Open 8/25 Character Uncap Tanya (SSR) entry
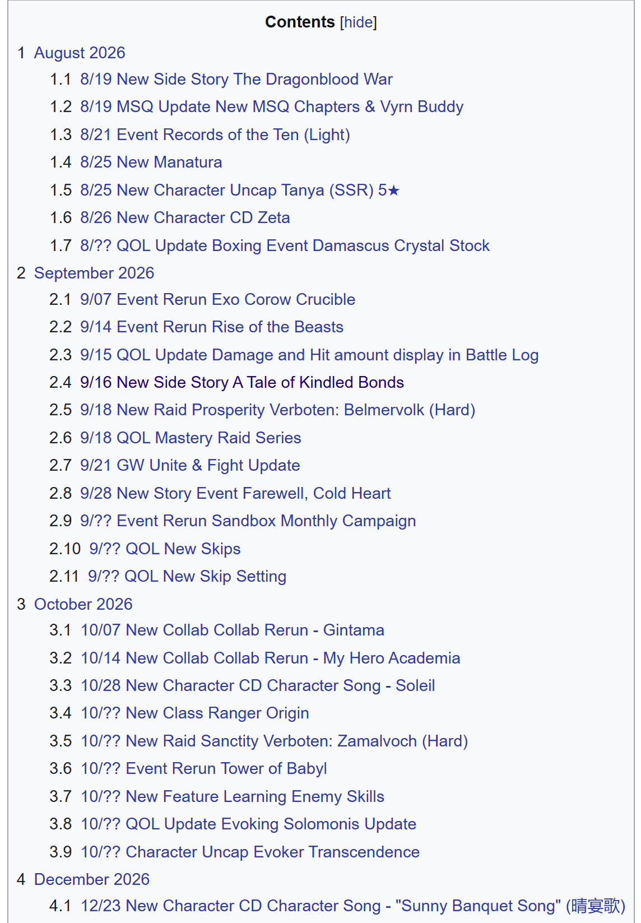Viewport: 641px width, 923px height. (240, 190)
